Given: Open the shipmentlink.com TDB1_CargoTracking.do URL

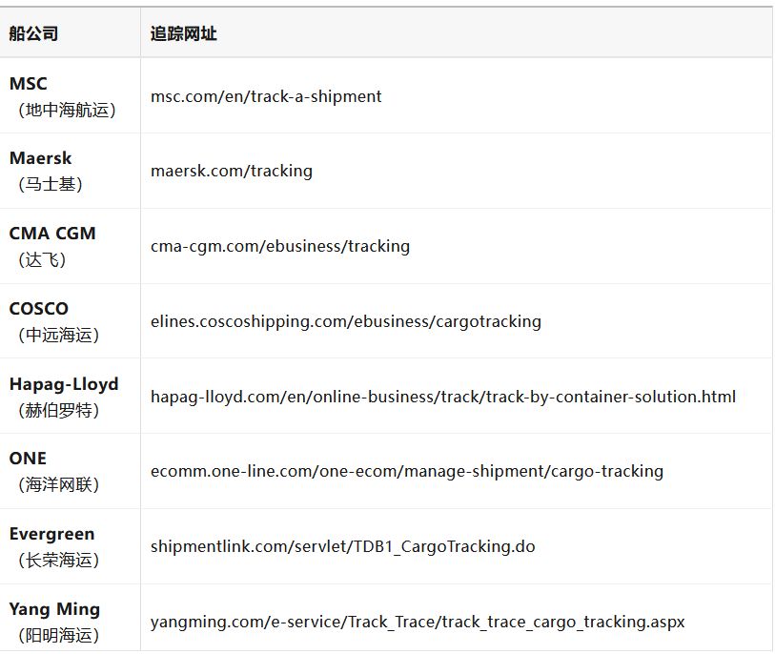Looking at the screenshot, I should click(x=343, y=547).
